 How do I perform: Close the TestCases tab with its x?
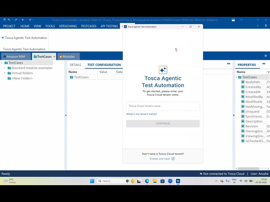[x=54, y=56]
